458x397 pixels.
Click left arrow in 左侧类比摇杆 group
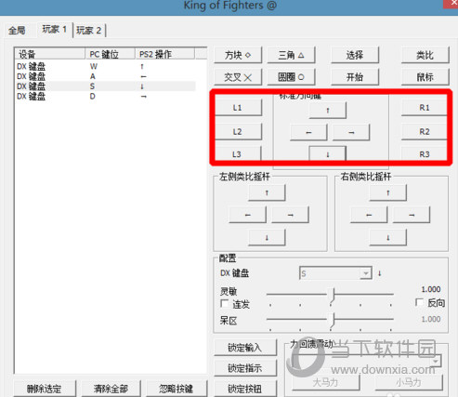pyautogui.click(x=248, y=215)
